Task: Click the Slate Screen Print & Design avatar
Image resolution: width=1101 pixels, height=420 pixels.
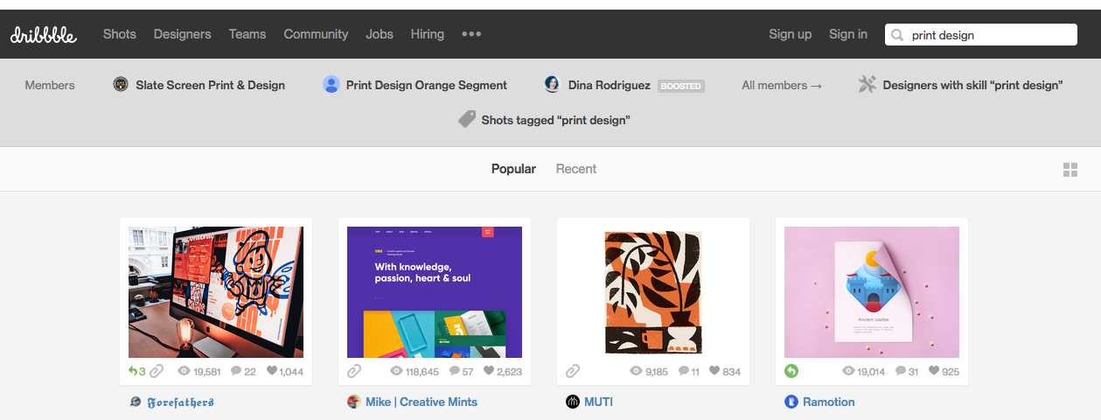Action: (122, 85)
